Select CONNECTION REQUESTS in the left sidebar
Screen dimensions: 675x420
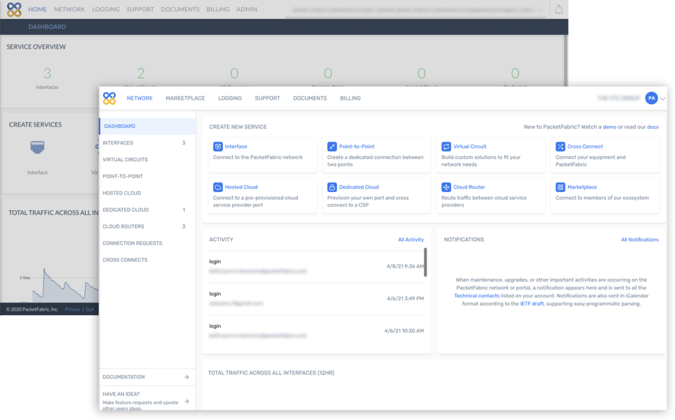[x=147, y=243]
